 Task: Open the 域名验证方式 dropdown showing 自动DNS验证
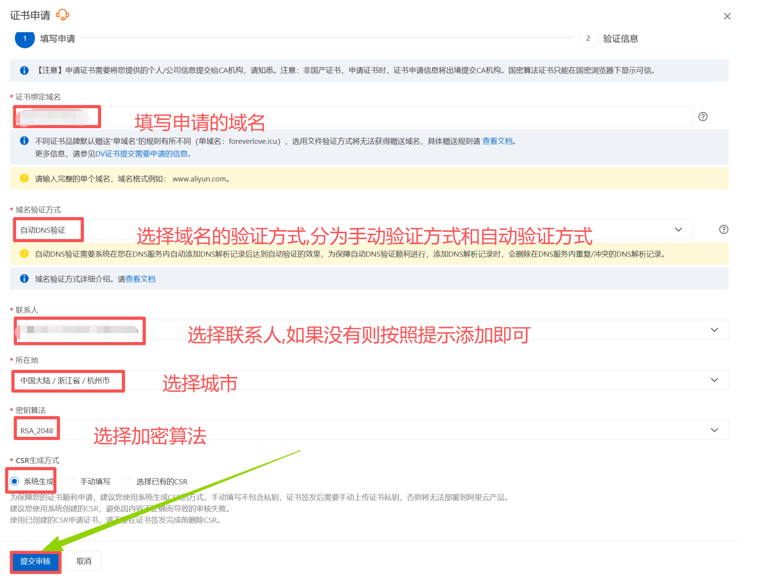[351, 230]
